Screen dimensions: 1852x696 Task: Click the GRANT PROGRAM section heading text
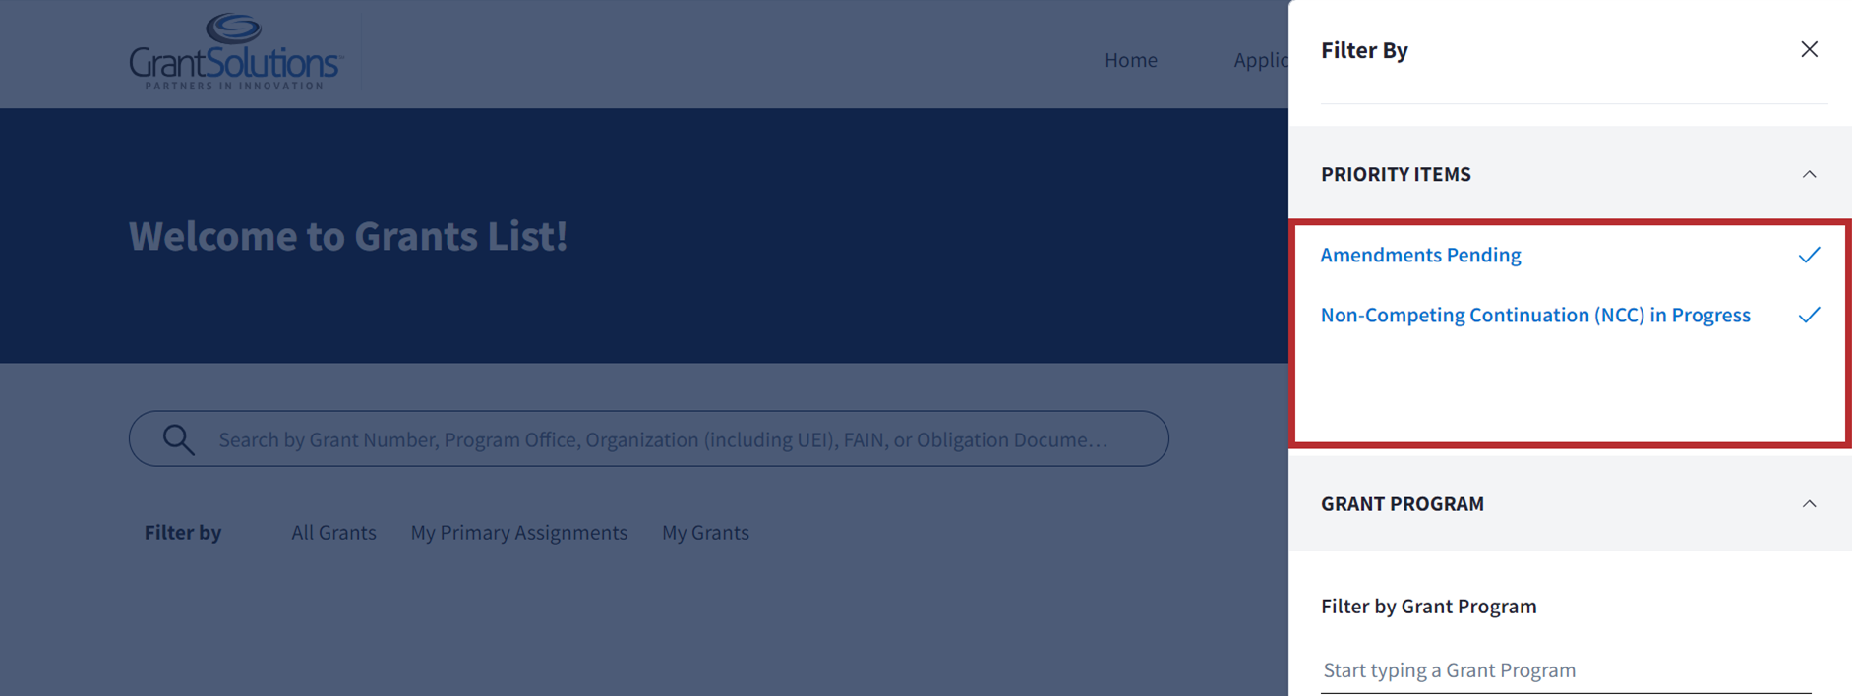(x=1402, y=504)
